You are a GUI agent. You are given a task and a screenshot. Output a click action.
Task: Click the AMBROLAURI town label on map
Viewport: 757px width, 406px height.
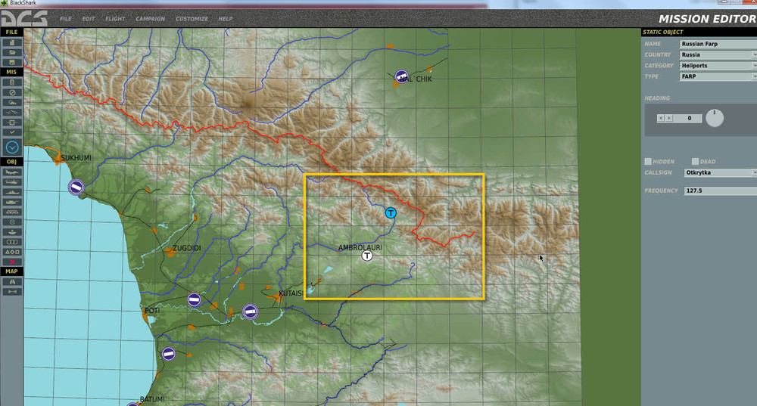click(x=360, y=247)
